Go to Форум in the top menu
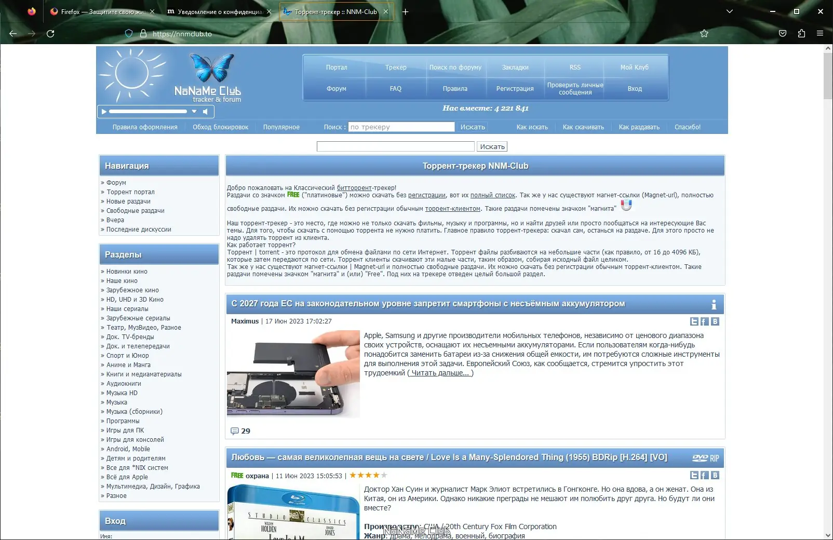833x540 pixels. [337, 89]
